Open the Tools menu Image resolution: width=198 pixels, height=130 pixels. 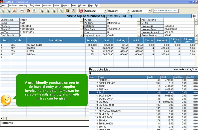[x=73, y=5]
